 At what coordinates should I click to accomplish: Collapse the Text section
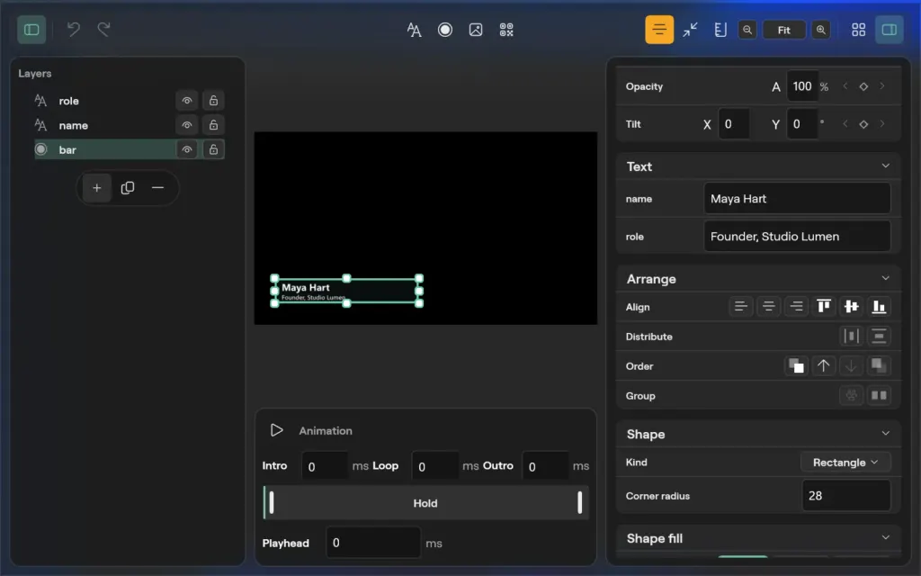pyautogui.click(x=885, y=166)
